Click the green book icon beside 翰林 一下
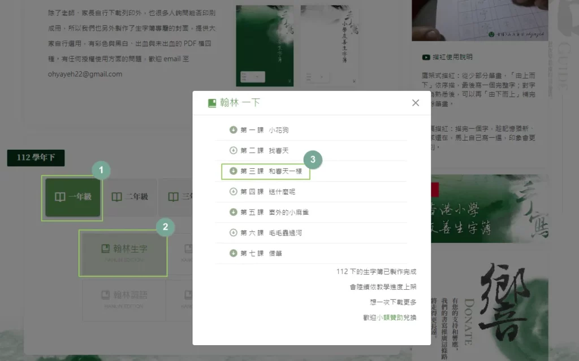579x361 pixels. point(212,103)
